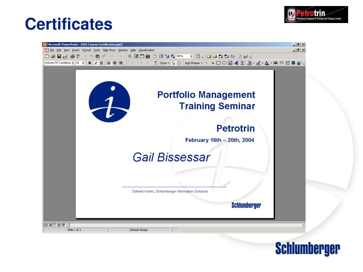Open the Line Style options
Screen dimensions: 363x272
(x=275, y=63)
